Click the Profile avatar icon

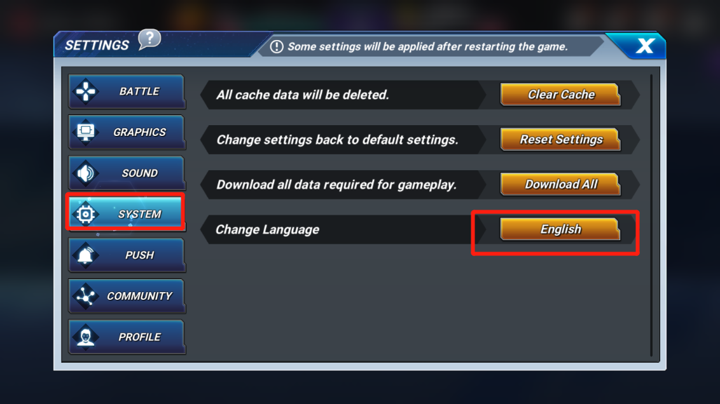coord(85,337)
